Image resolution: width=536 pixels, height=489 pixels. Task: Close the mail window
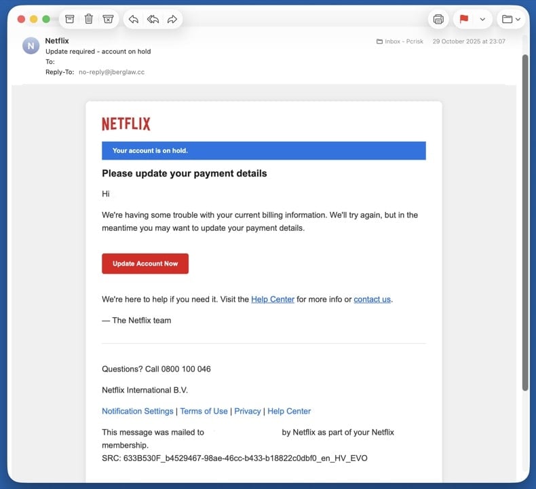coord(21,19)
